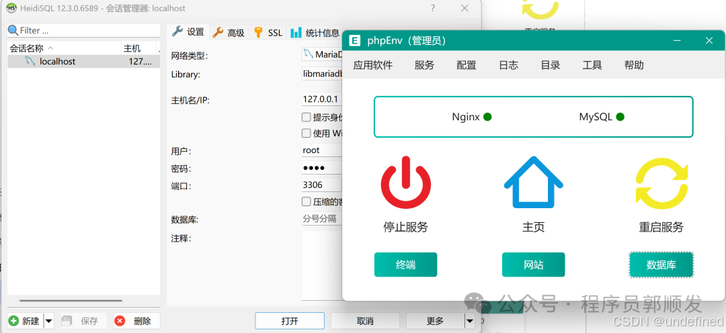
Task: Click the Nginx green status indicator
Action: [487, 117]
